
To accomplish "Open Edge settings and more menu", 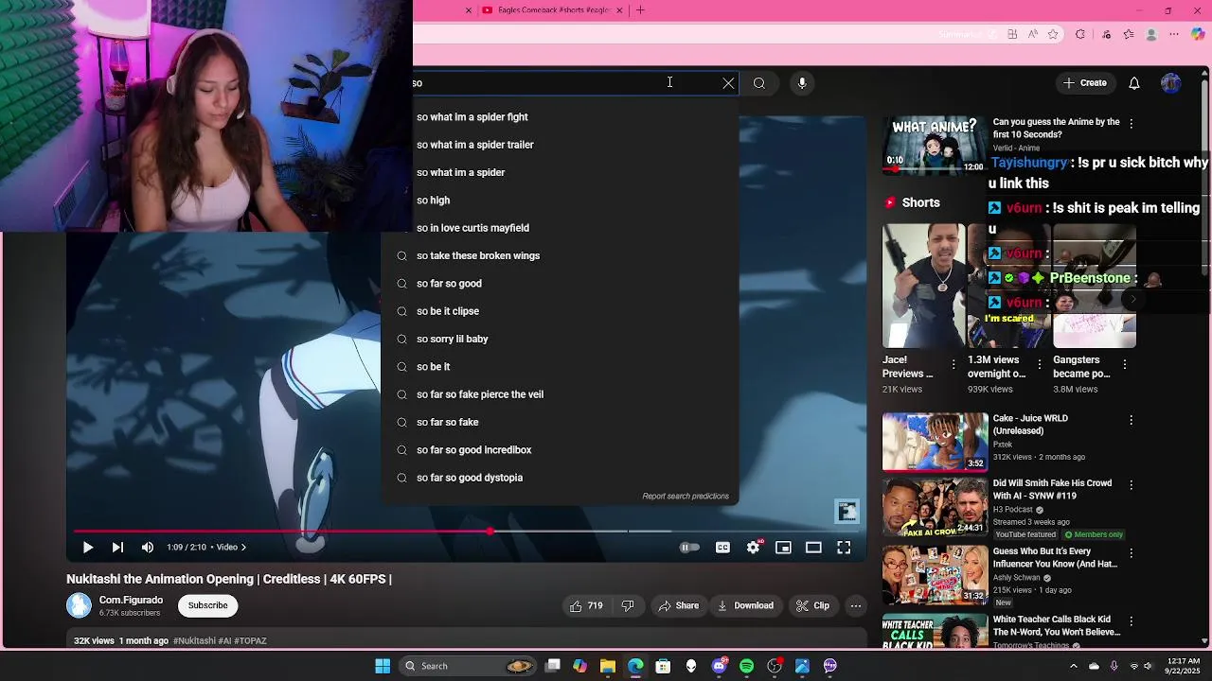I will click(x=1174, y=34).
